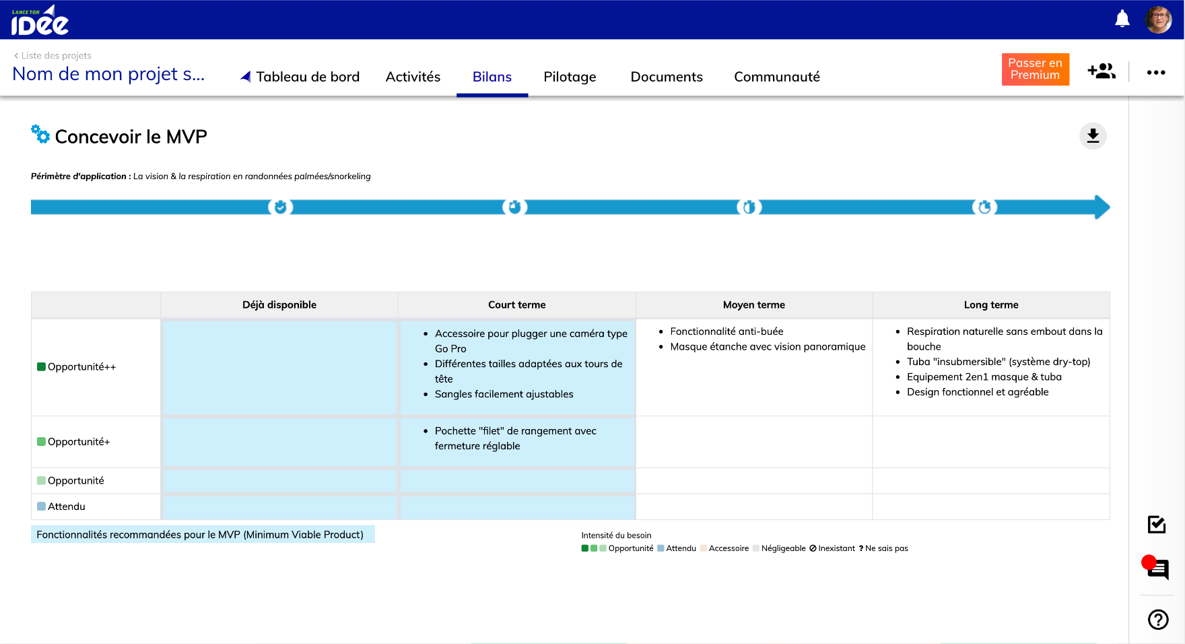The image size is (1185, 644).
Task: Open the Pilotage tab
Action: 570,77
